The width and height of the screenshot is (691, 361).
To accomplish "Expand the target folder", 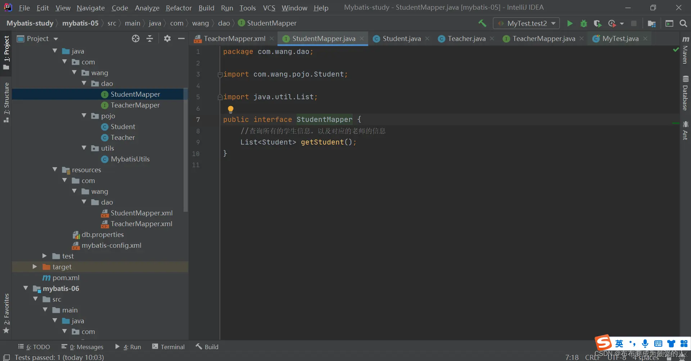I will pyautogui.click(x=35, y=267).
